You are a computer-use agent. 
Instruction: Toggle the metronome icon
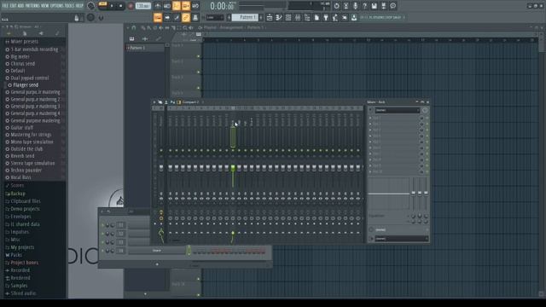[157, 6]
